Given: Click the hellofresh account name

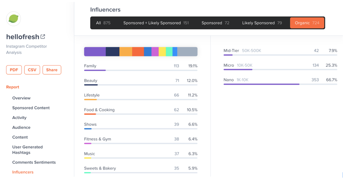Looking at the screenshot, I should (23, 37).
